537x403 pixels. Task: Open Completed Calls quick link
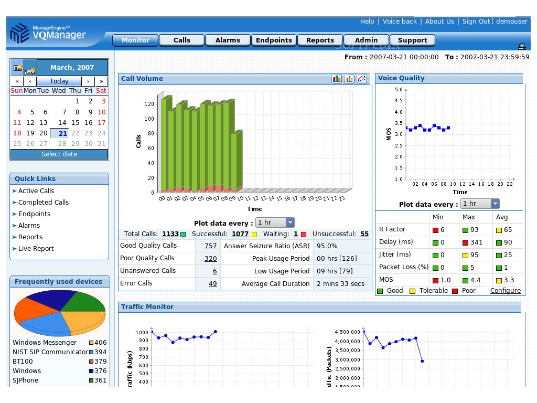(44, 203)
